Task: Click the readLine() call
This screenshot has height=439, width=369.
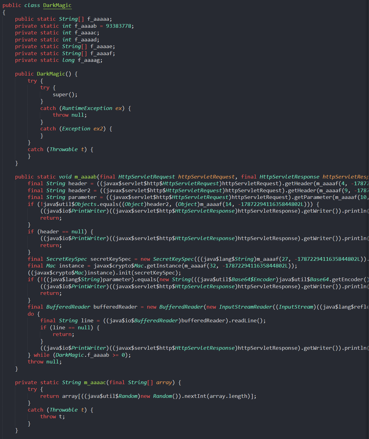Action: pos(248,320)
